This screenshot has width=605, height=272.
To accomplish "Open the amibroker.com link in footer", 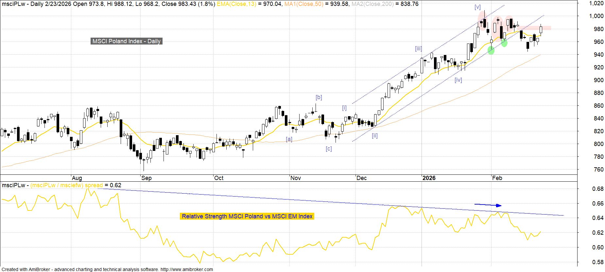I will click(187, 269).
